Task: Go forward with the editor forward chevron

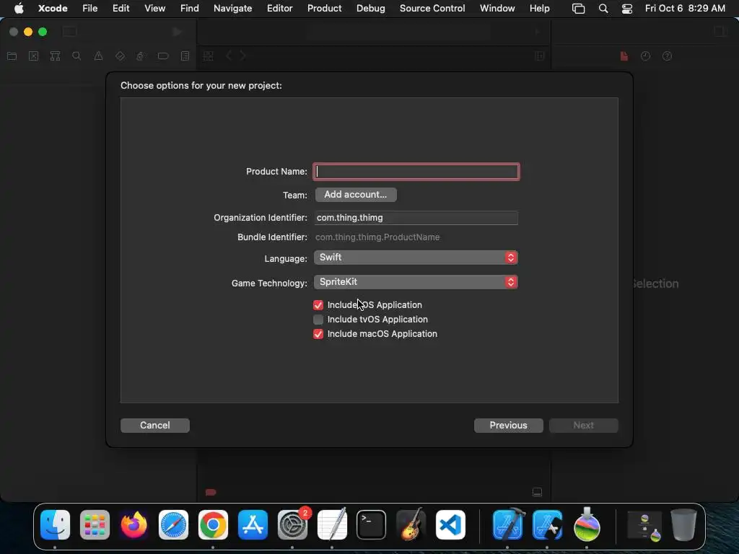Action: pyautogui.click(x=243, y=56)
